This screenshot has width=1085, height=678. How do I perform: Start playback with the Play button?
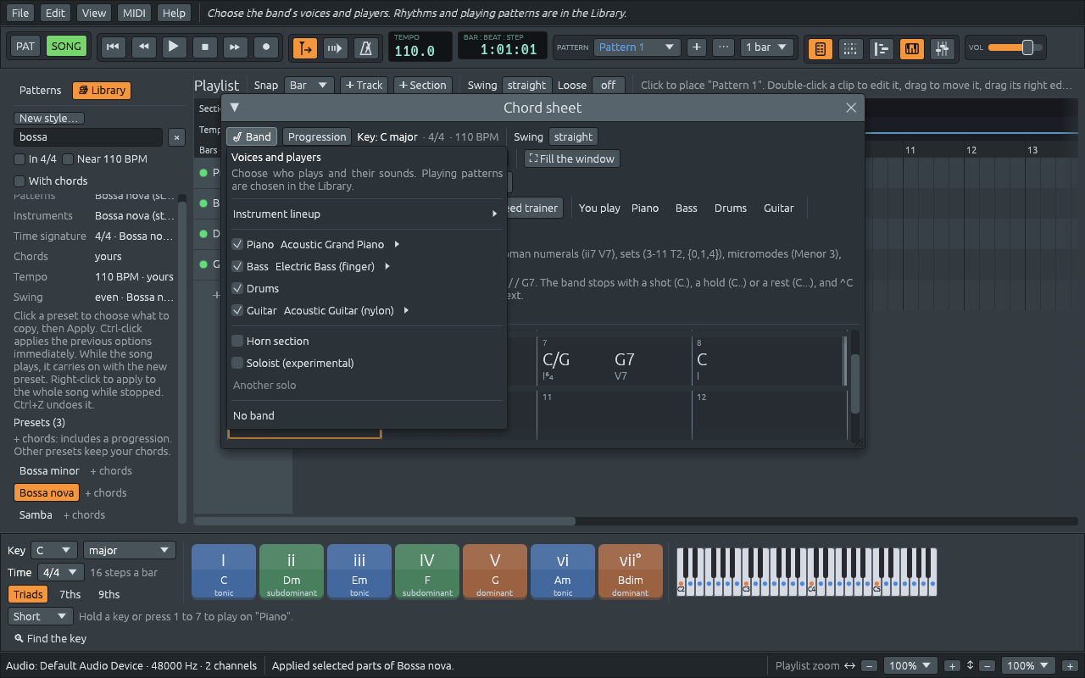(x=174, y=47)
